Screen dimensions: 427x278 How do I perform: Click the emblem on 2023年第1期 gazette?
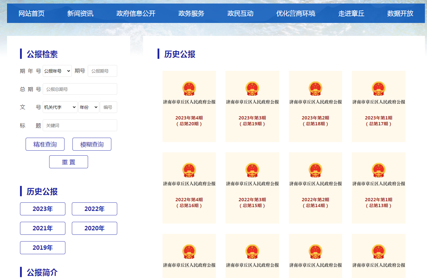(x=379, y=89)
